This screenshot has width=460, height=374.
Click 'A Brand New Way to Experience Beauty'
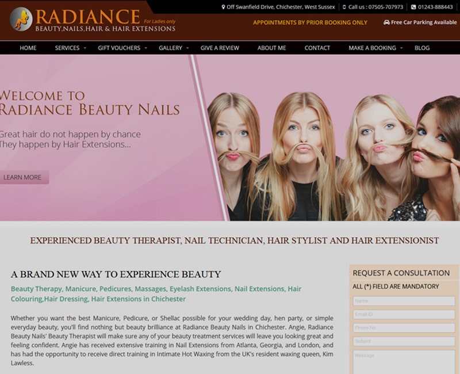[116, 274]
